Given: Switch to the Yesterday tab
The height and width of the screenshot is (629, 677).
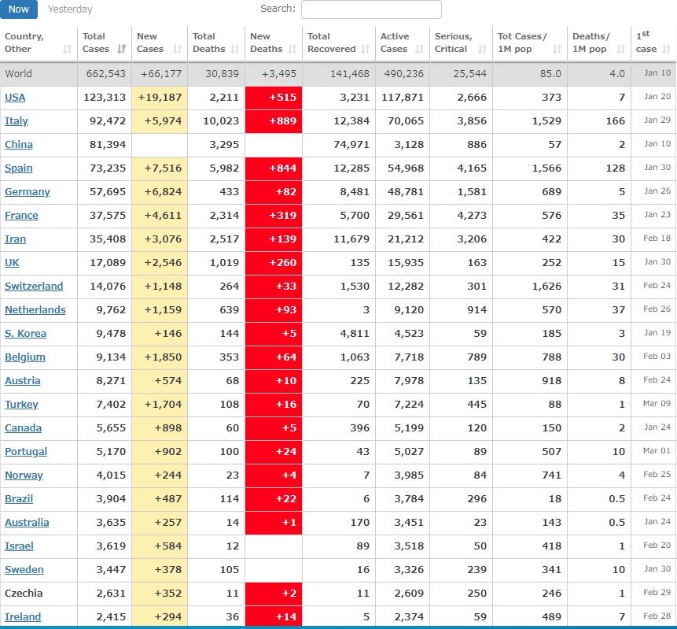Looking at the screenshot, I should pos(70,9).
